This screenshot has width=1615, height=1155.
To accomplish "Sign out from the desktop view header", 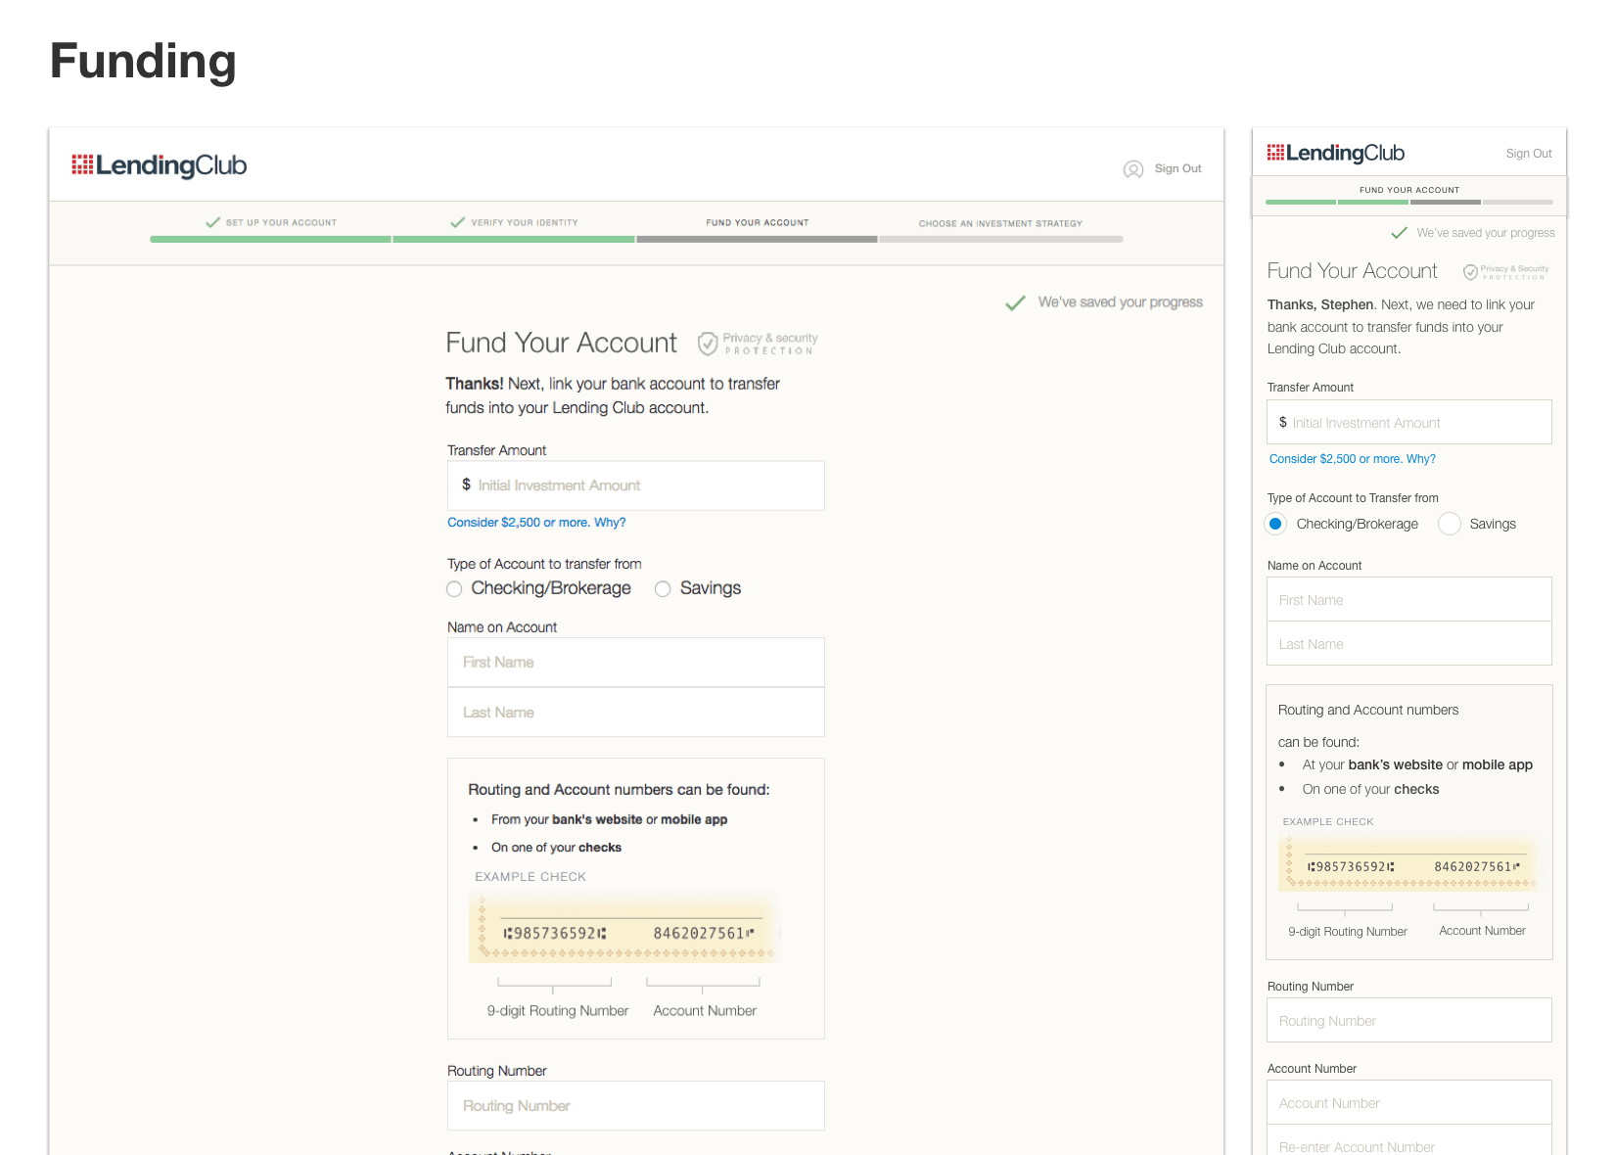I will coord(1177,168).
